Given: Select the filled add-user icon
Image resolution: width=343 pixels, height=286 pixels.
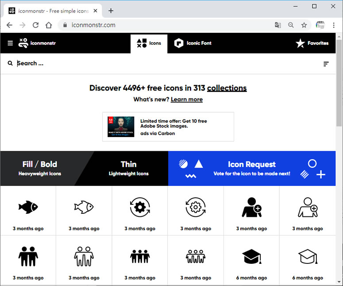Looking at the screenshot, I should pos(251,207).
